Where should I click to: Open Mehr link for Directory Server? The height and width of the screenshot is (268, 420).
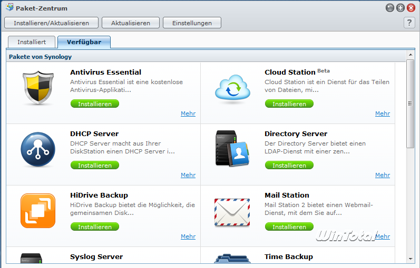(383, 175)
